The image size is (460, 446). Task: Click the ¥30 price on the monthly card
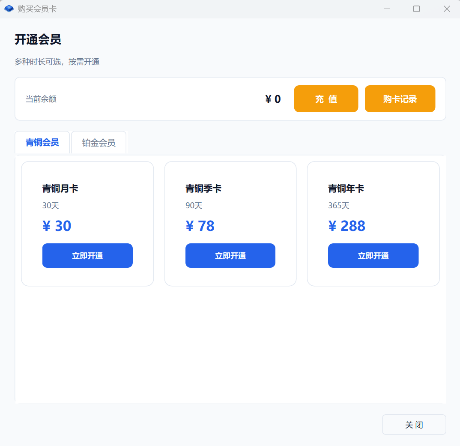tap(57, 226)
